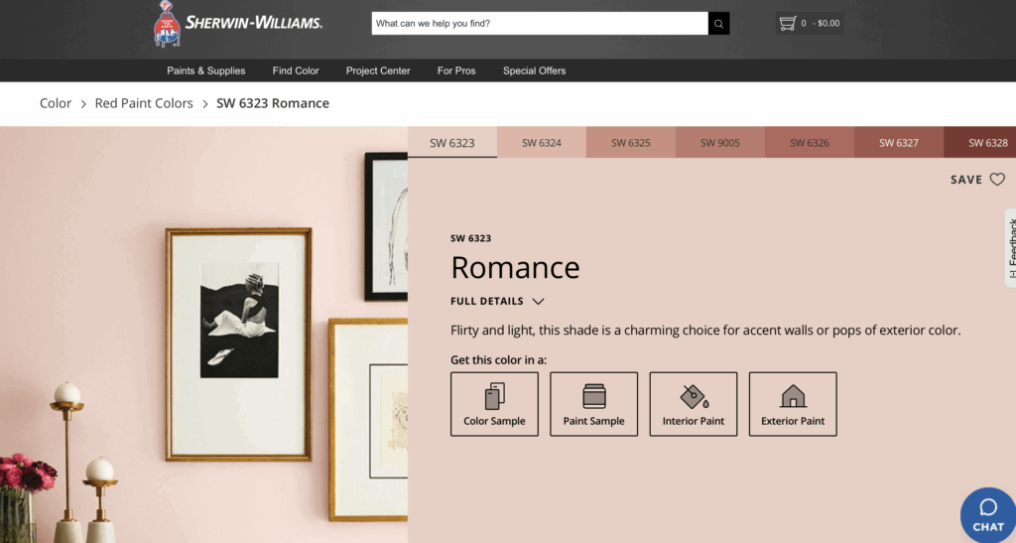Click the search magnifier icon
Screen dimensions: 1016x543
pos(718,23)
